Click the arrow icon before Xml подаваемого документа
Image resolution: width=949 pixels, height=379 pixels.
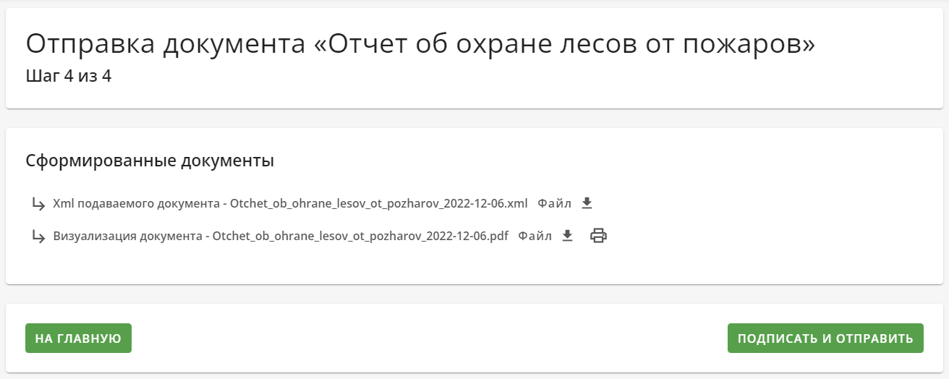click(38, 204)
